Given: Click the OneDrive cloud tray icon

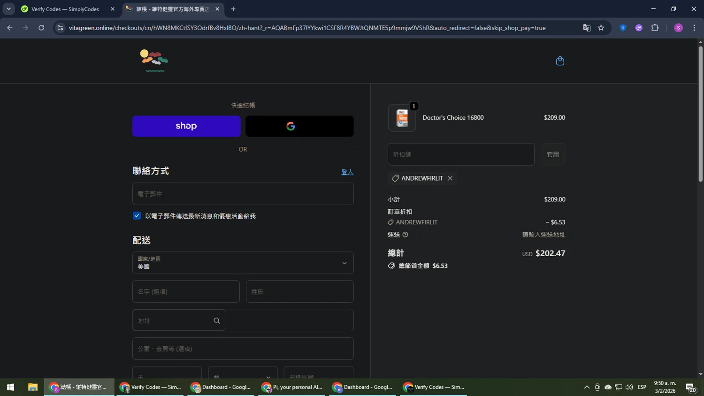Looking at the screenshot, I should point(608,387).
